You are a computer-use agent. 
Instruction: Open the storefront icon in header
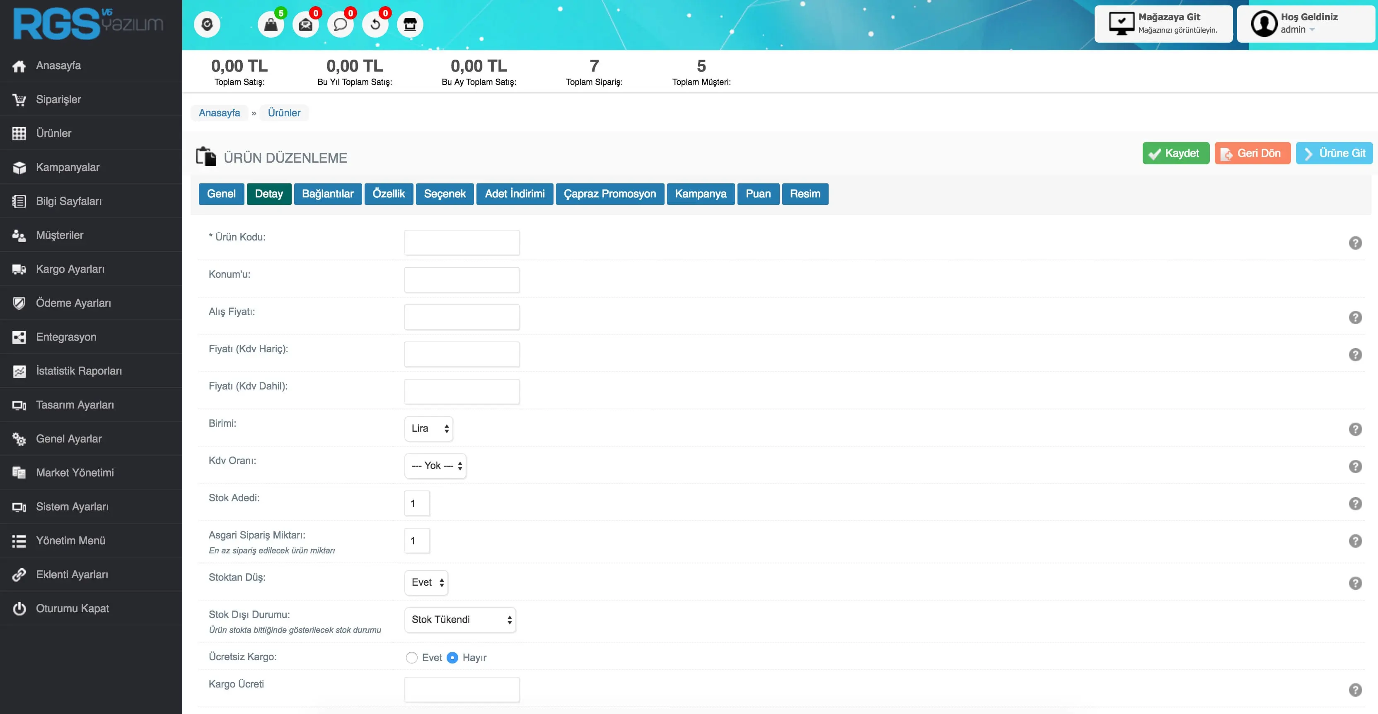[x=410, y=24]
